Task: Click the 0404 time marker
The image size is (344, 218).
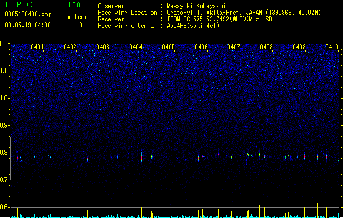Action: click(x=136, y=47)
